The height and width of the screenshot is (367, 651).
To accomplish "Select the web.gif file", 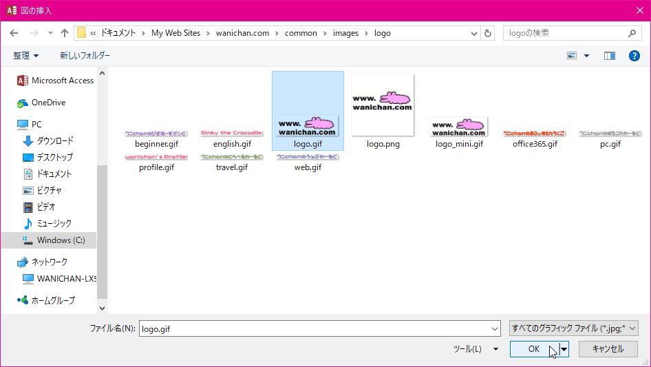I will pyautogui.click(x=308, y=162).
